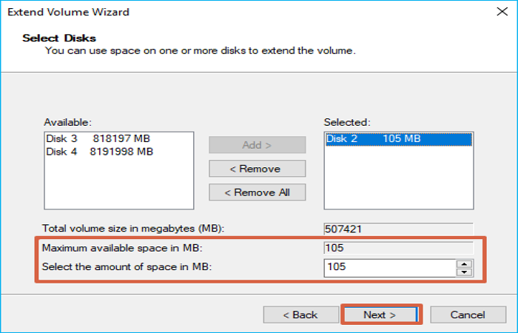
Task: Click the total volume size field
Action: [398, 229]
